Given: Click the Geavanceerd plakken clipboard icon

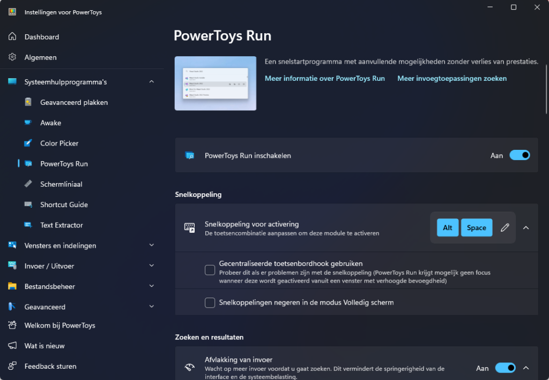Looking at the screenshot, I should coord(28,102).
